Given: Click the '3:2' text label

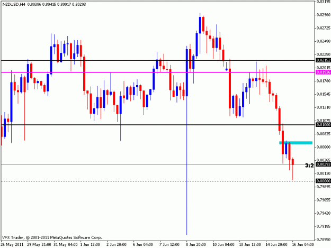Looking at the screenshot, I should pyautogui.click(x=309, y=166).
